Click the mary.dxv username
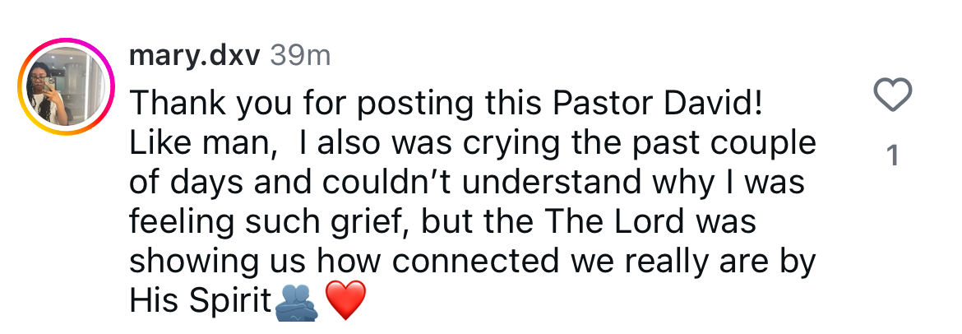 tap(195, 56)
